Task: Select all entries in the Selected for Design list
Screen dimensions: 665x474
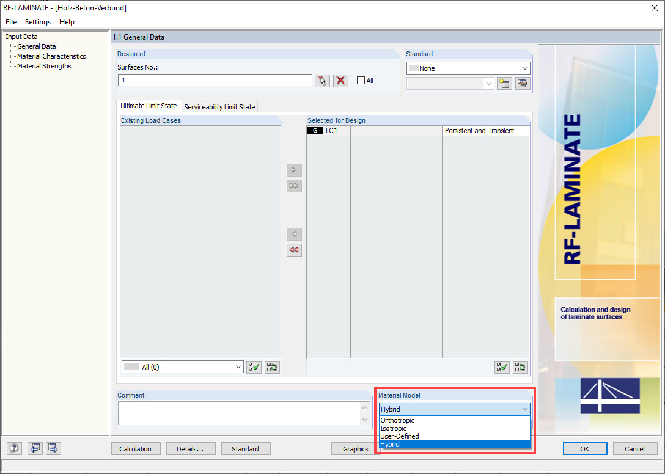Action: pos(502,367)
